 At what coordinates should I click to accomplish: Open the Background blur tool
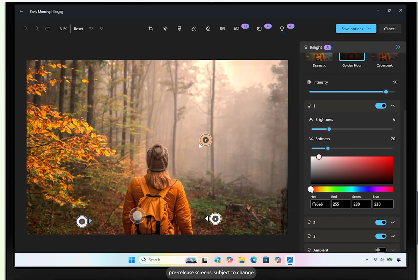pyautogui.click(x=222, y=29)
